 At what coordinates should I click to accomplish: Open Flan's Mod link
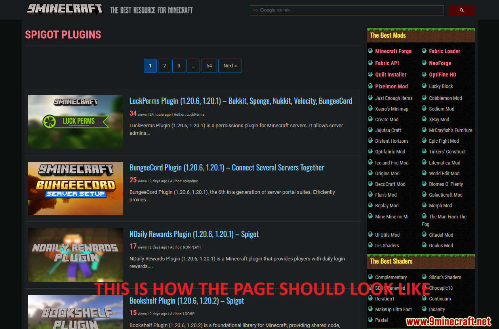click(386, 195)
